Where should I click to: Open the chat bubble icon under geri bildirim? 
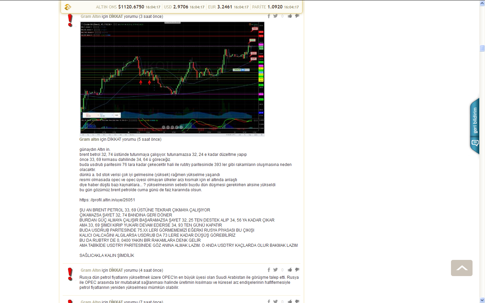tap(475, 143)
